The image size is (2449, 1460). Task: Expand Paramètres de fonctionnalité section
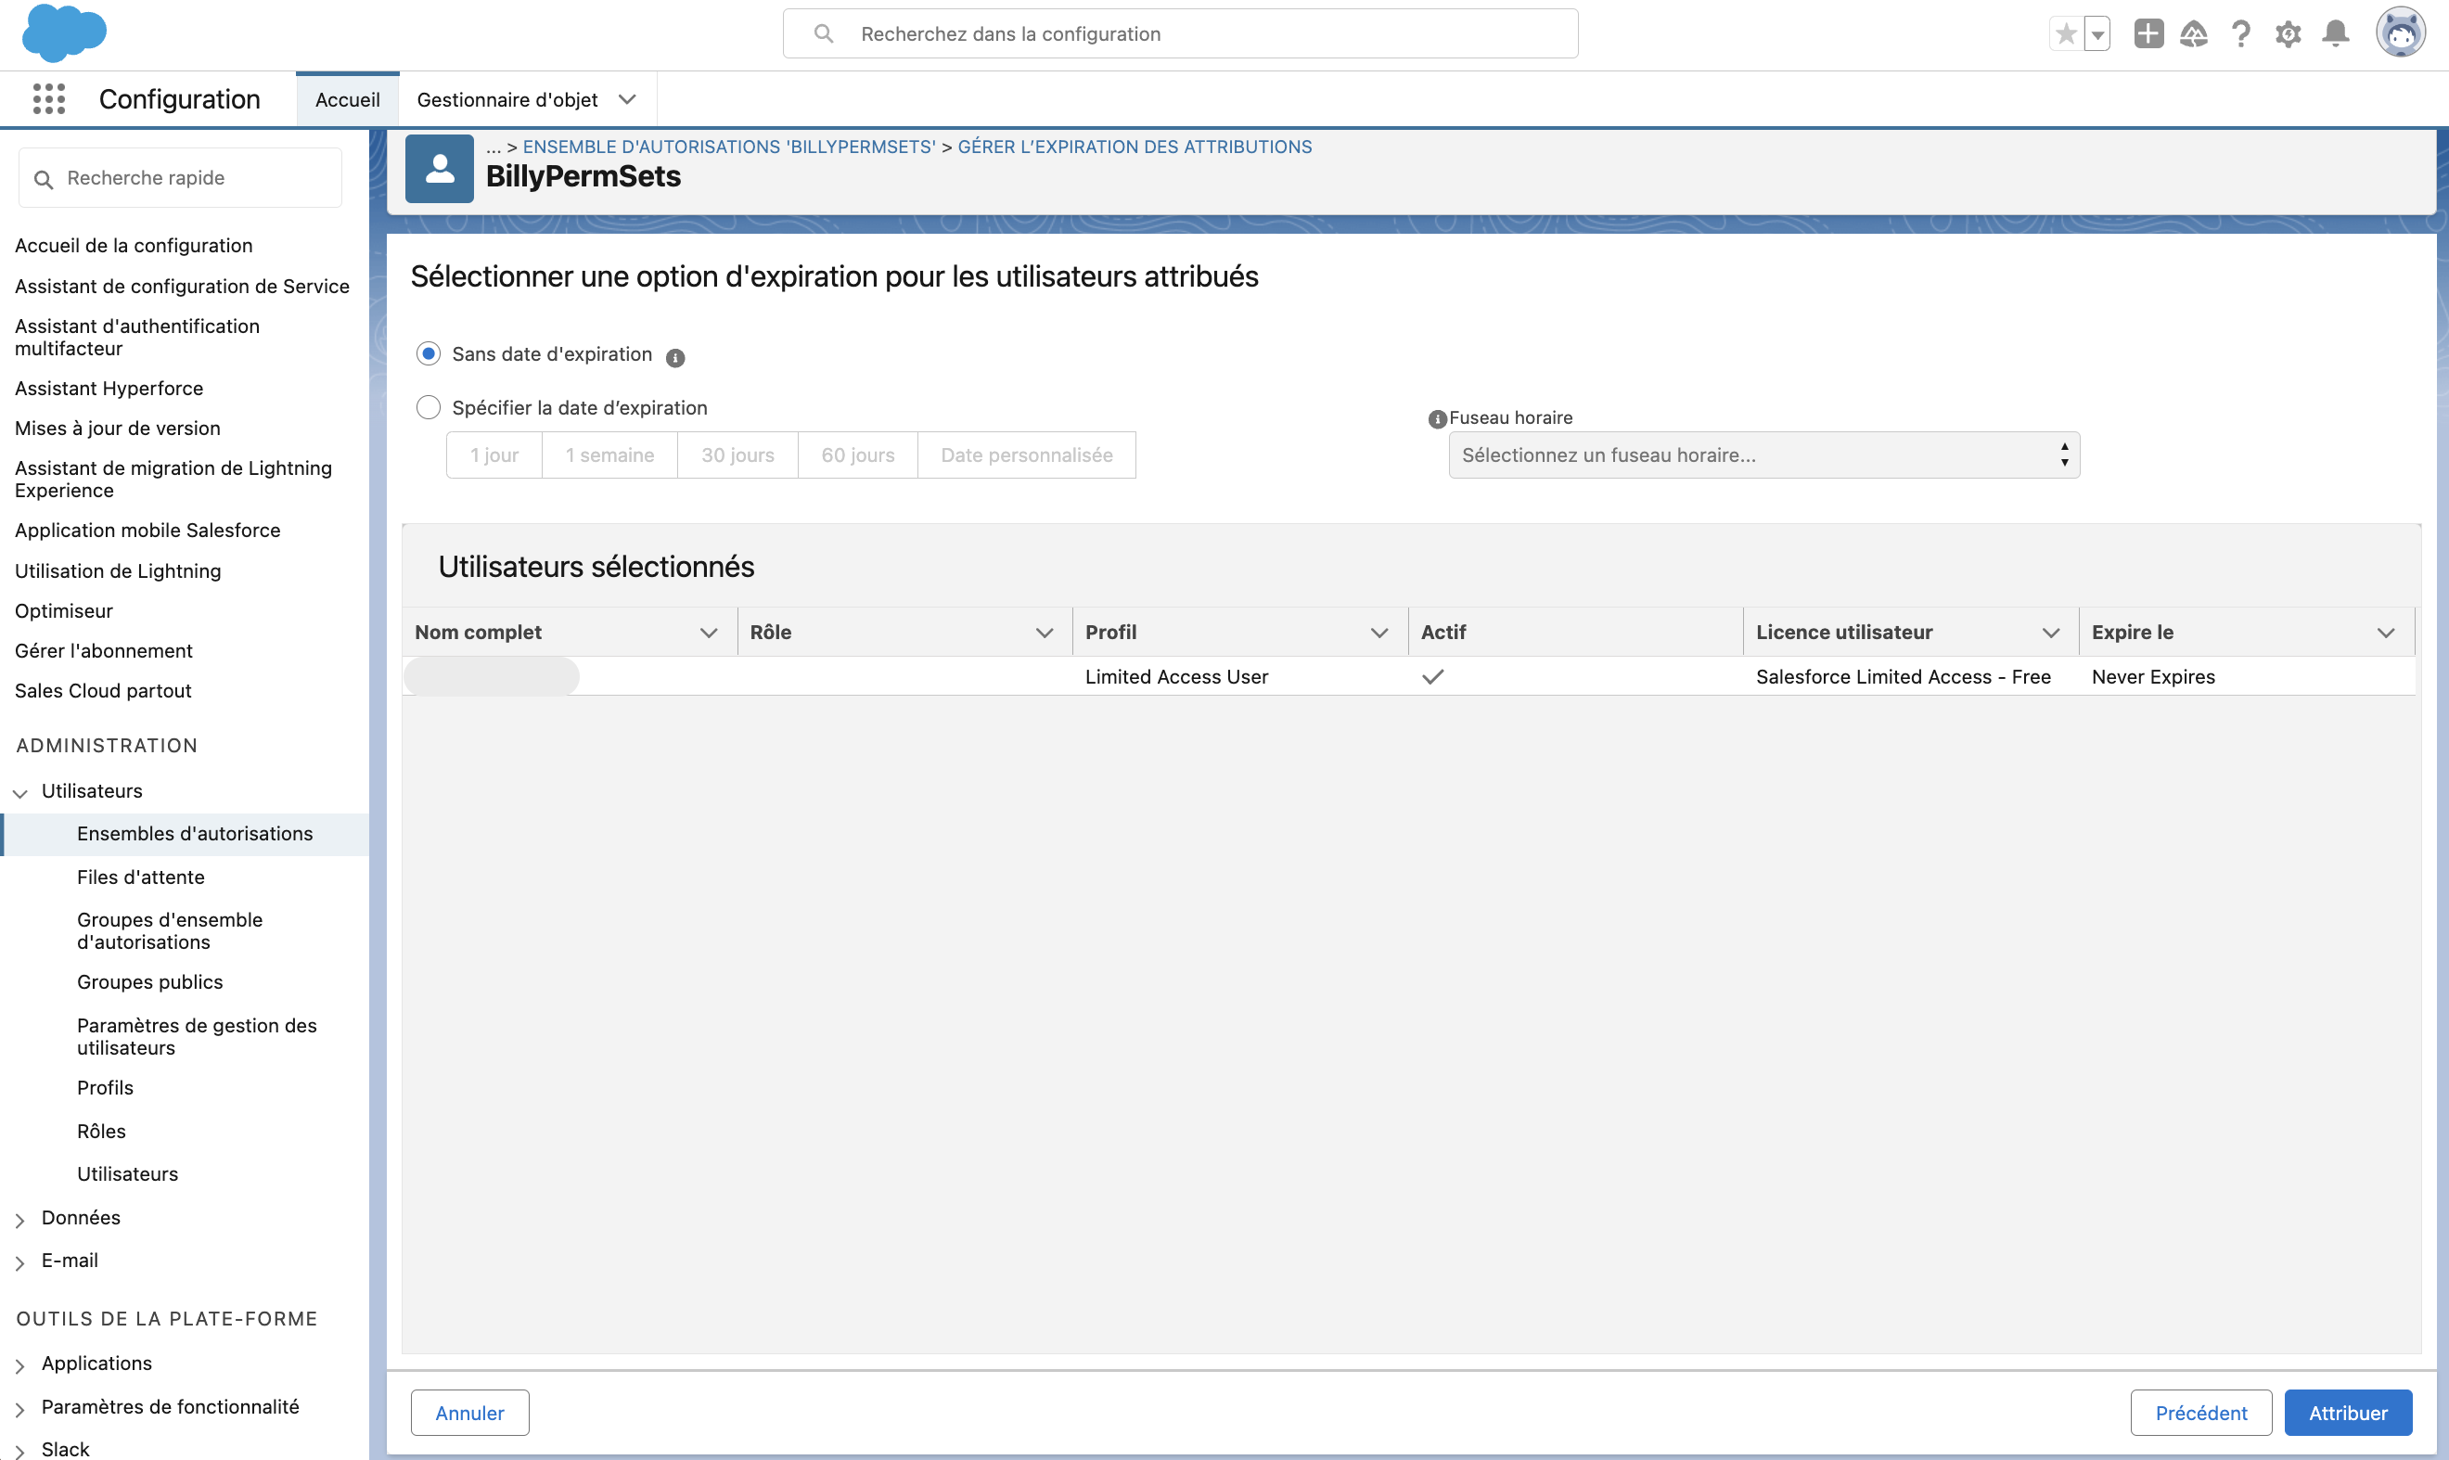click(x=19, y=1409)
